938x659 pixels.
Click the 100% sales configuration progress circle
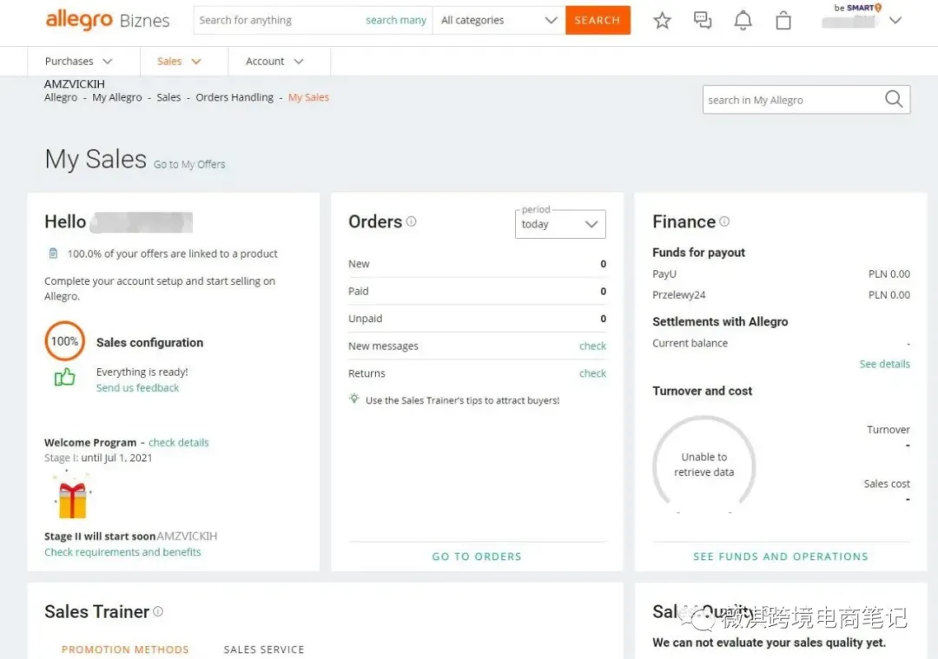[64, 341]
